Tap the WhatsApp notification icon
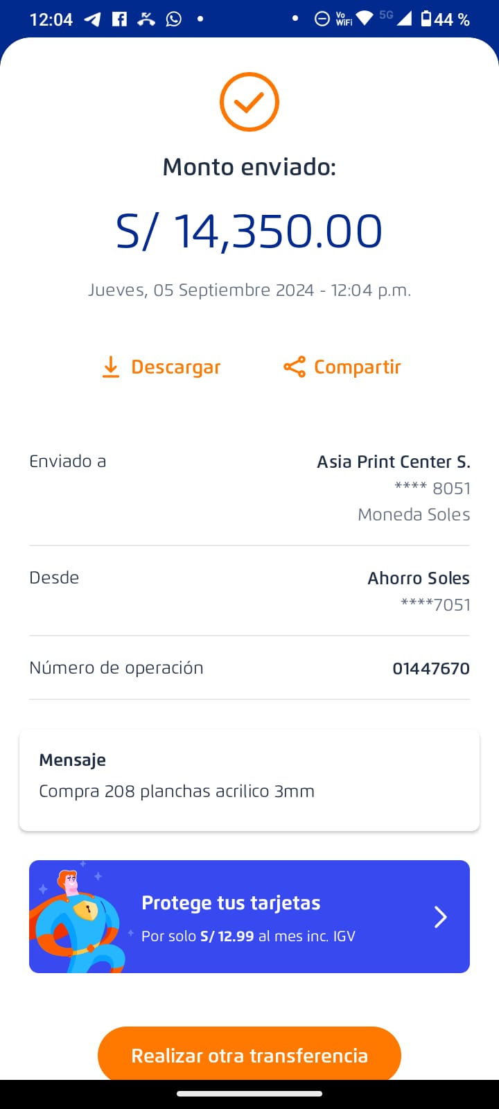499x1109 pixels. click(174, 19)
